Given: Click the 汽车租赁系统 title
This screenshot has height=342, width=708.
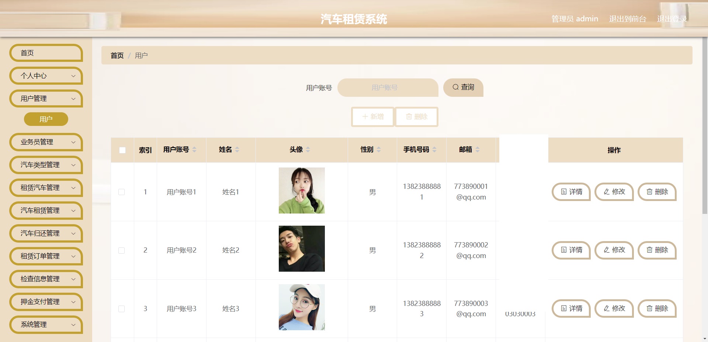Looking at the screenshot, I should click(354, 19).
